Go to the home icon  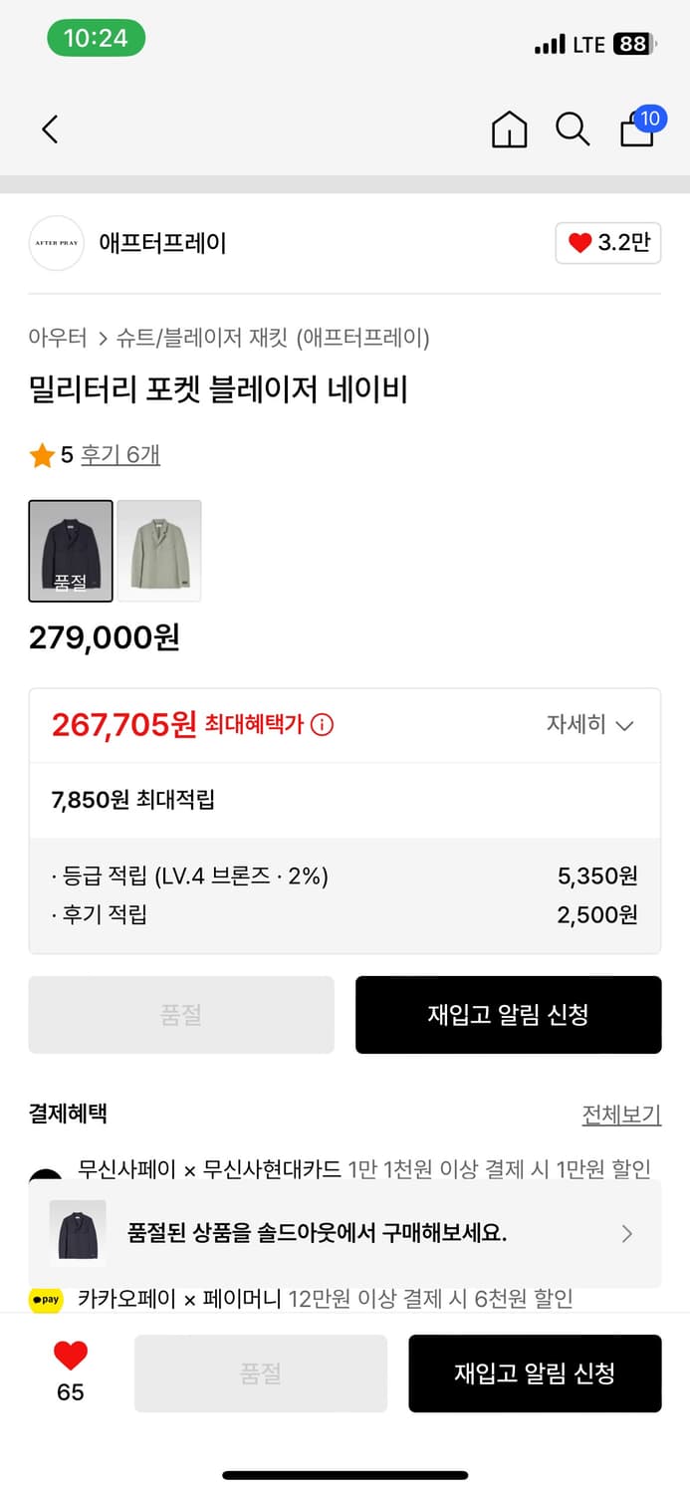click(509, 129)
